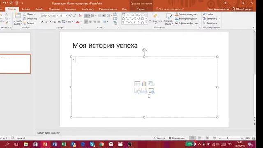The image size is (263, 148).
Task: Open font color dropdown arrow
Action: pos(81,22)
